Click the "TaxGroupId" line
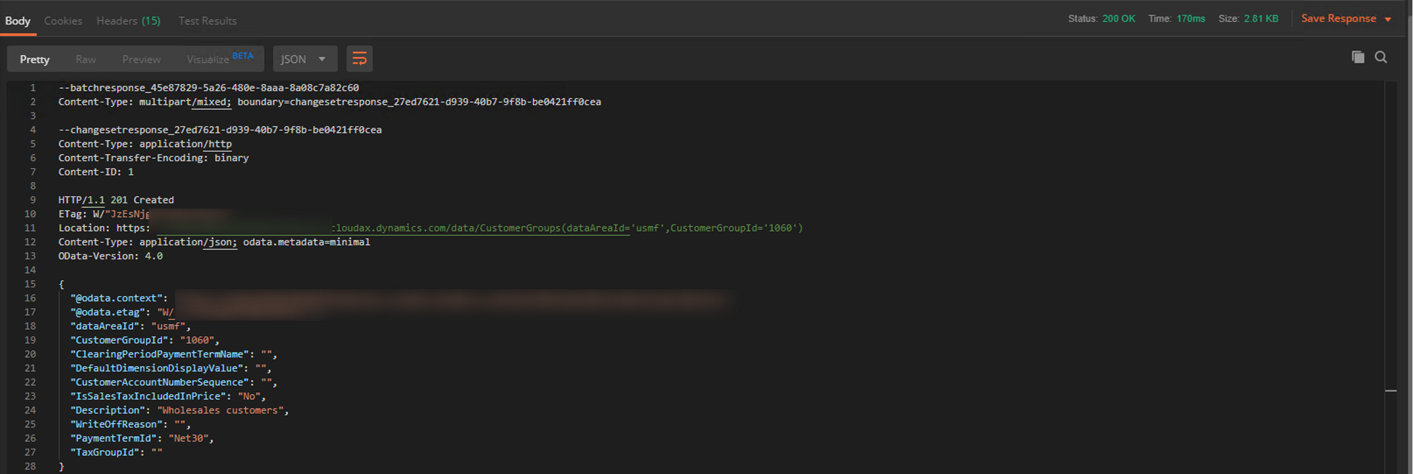The image size is (1413, 474). tap(116, 452)
